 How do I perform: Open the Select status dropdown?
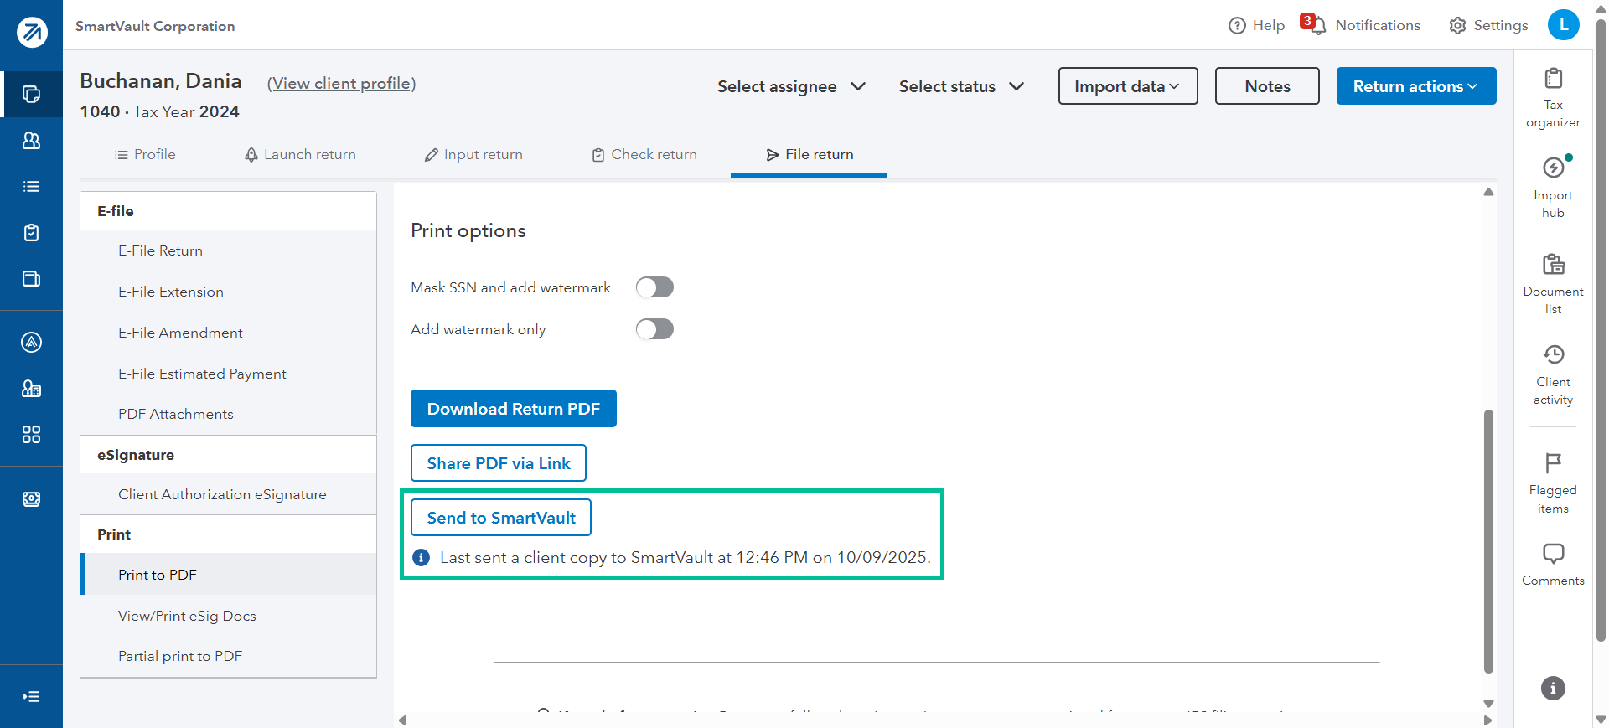[x=961, y=86]
